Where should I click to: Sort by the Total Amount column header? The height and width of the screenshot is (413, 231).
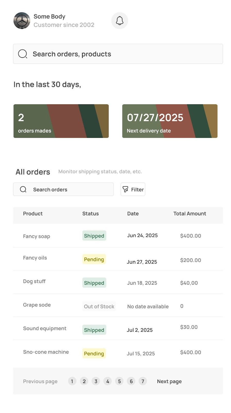[189, 213]
